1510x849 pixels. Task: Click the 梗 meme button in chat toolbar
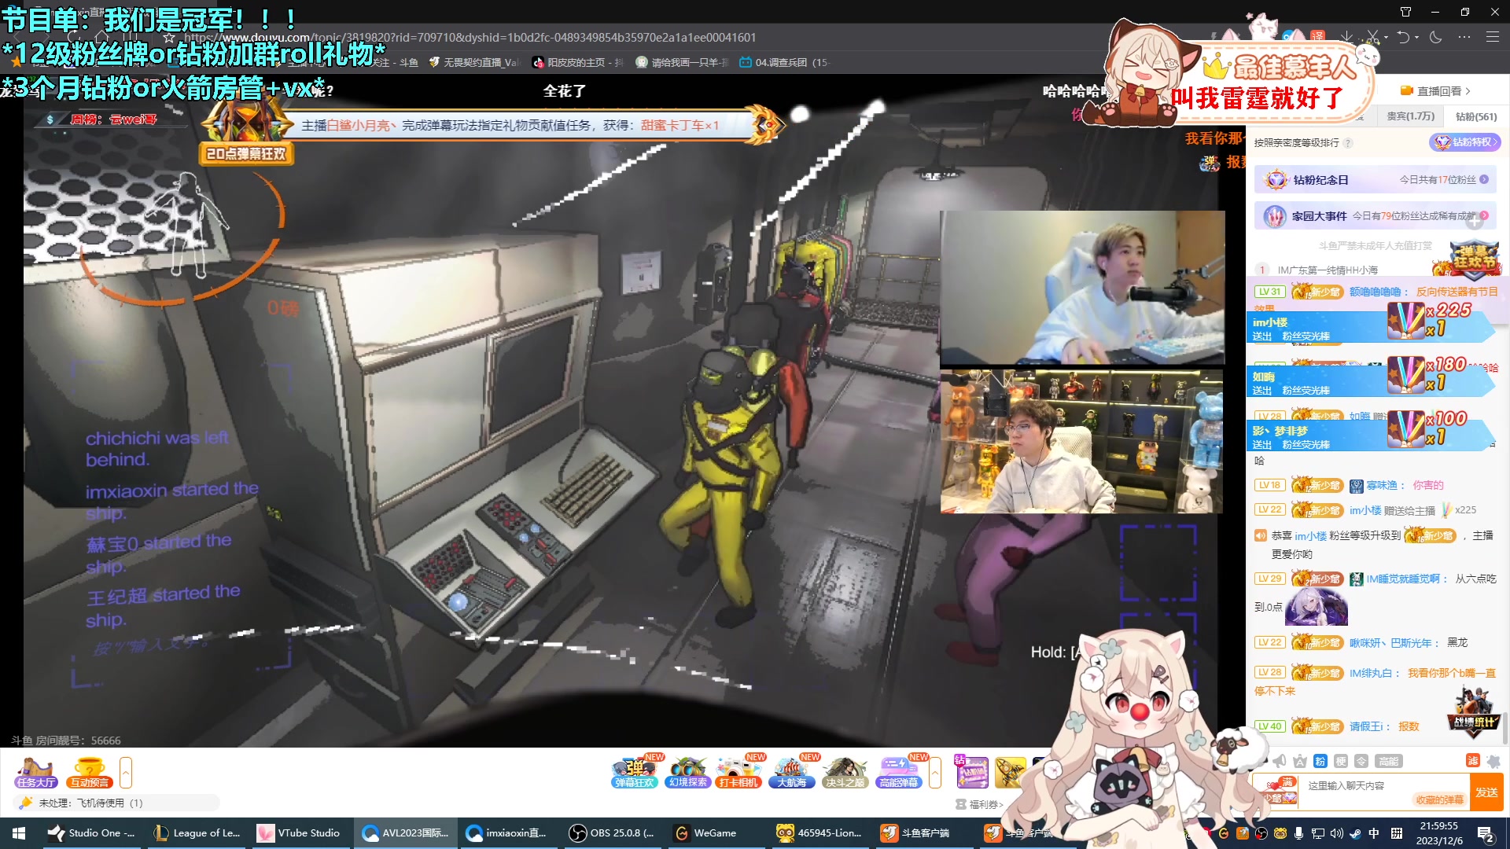1341,760
